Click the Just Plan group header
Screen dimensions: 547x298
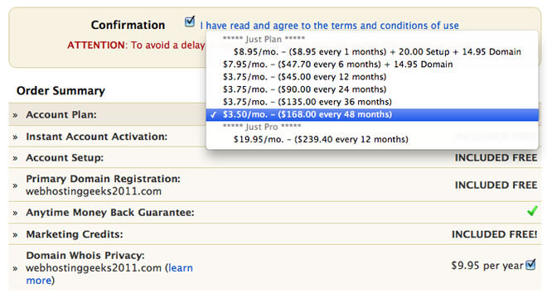pos(264,39)
